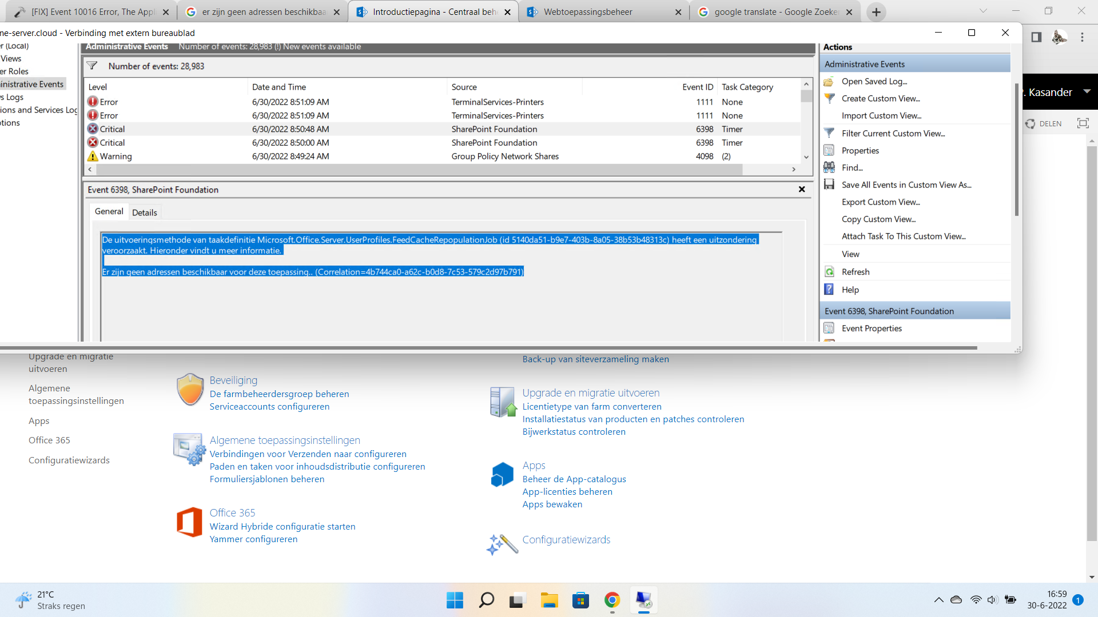Viewport: 1098px width, 617px height.
Task: Click the Filter Current Custom View funnel icon
Action: tap(829, 133)
